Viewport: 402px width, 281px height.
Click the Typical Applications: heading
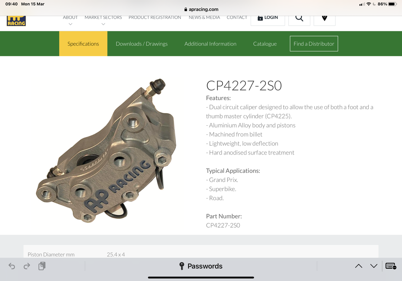point(233,171)
